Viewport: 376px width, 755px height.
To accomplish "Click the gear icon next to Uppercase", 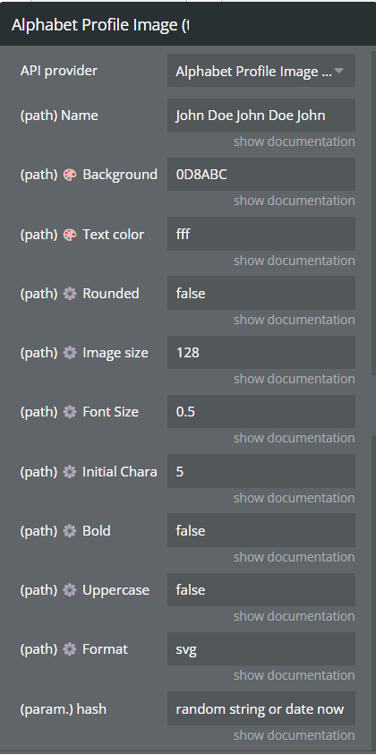I will [70, 590].
